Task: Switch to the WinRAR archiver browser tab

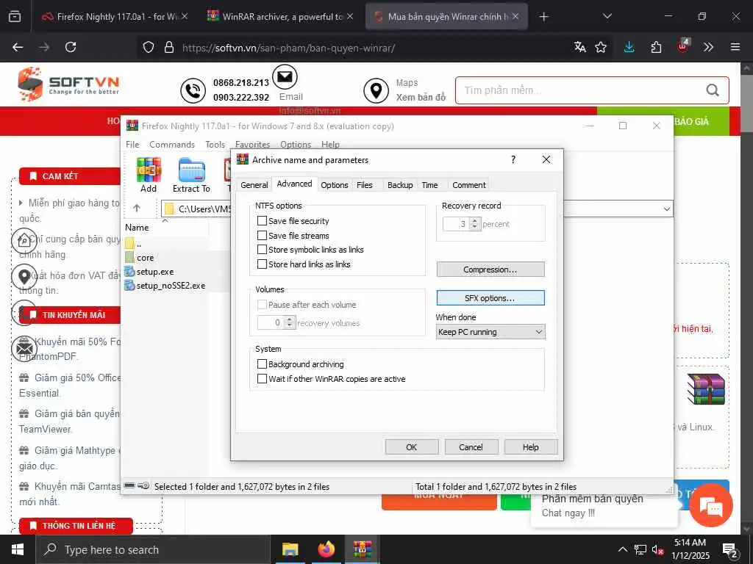Action: (281, 16)
